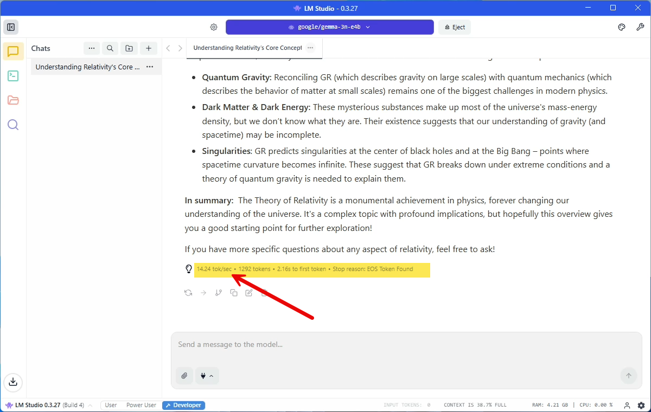651x412 pixels.
Task: Open the Chat view in sidebar
Action: 13,51
